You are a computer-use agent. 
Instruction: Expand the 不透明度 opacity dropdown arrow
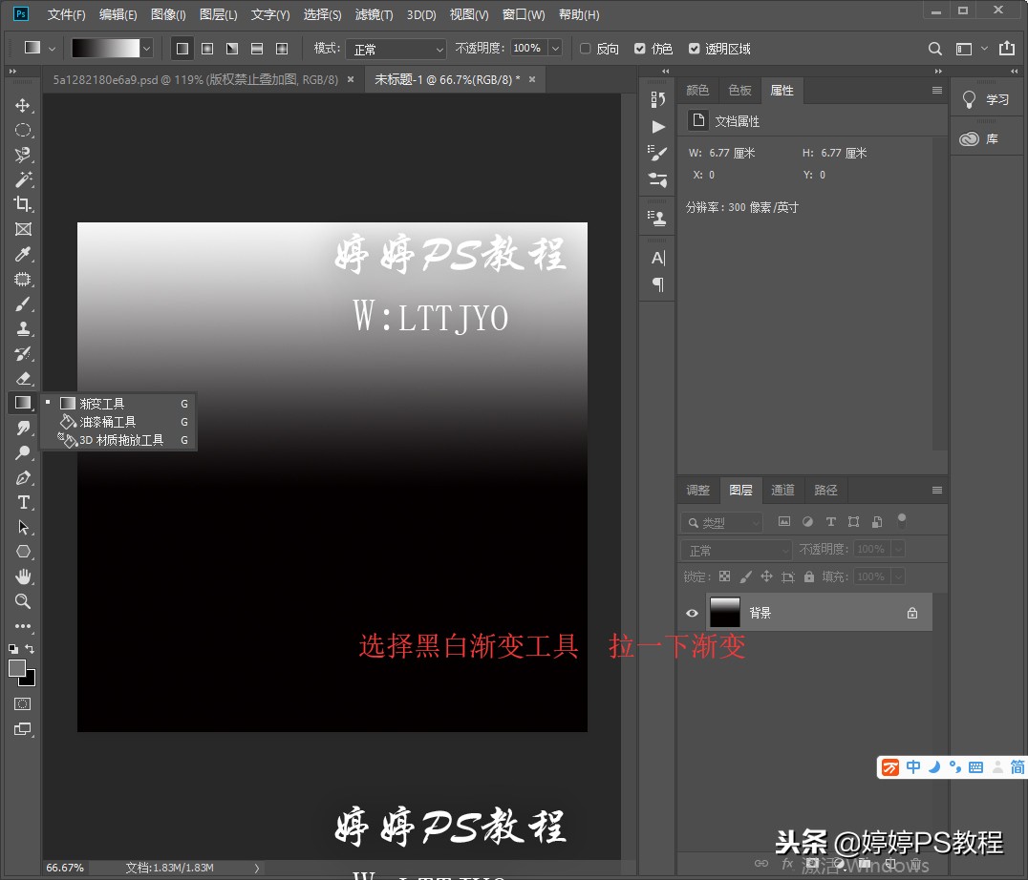[555, 49]
